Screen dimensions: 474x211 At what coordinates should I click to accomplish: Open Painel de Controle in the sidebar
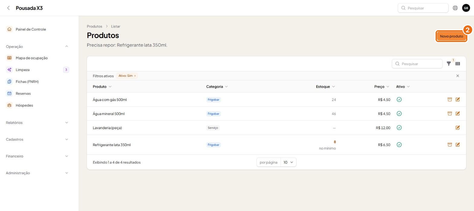37,29
